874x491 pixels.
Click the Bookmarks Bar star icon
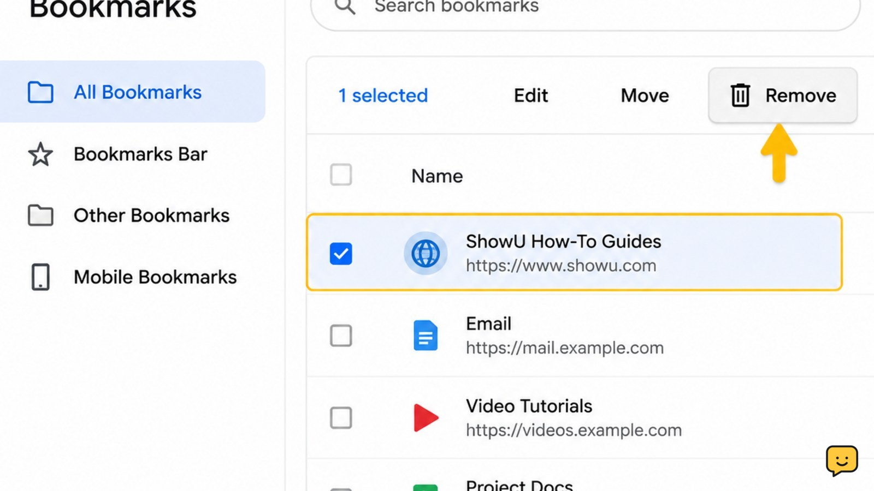coord(40,154)
